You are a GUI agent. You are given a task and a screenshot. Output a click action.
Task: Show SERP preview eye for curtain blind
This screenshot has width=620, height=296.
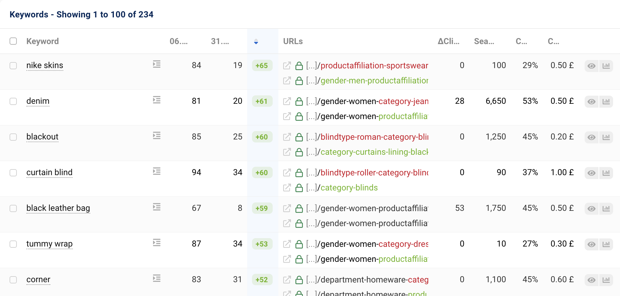click(592, 173)
